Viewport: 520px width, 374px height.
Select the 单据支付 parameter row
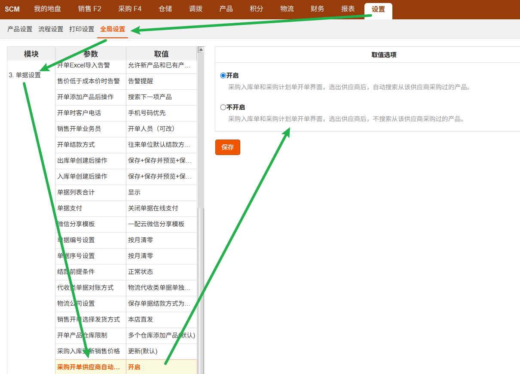pyautogui.click(x=70, y=208)
